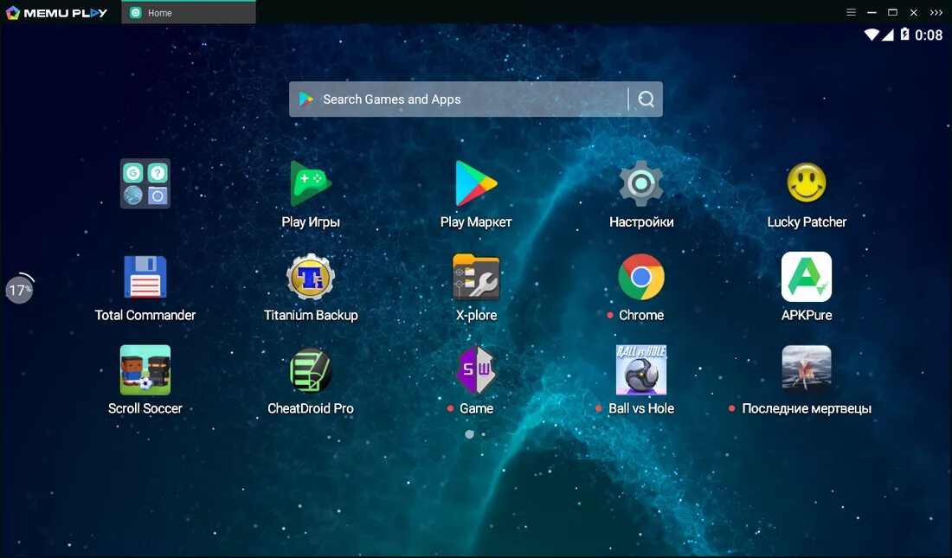
Task: Launch Chrome browser
Action: pos(641,277)
